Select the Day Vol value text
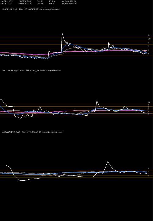The width and height of the screenshot is (153, 221). (69, 4)
